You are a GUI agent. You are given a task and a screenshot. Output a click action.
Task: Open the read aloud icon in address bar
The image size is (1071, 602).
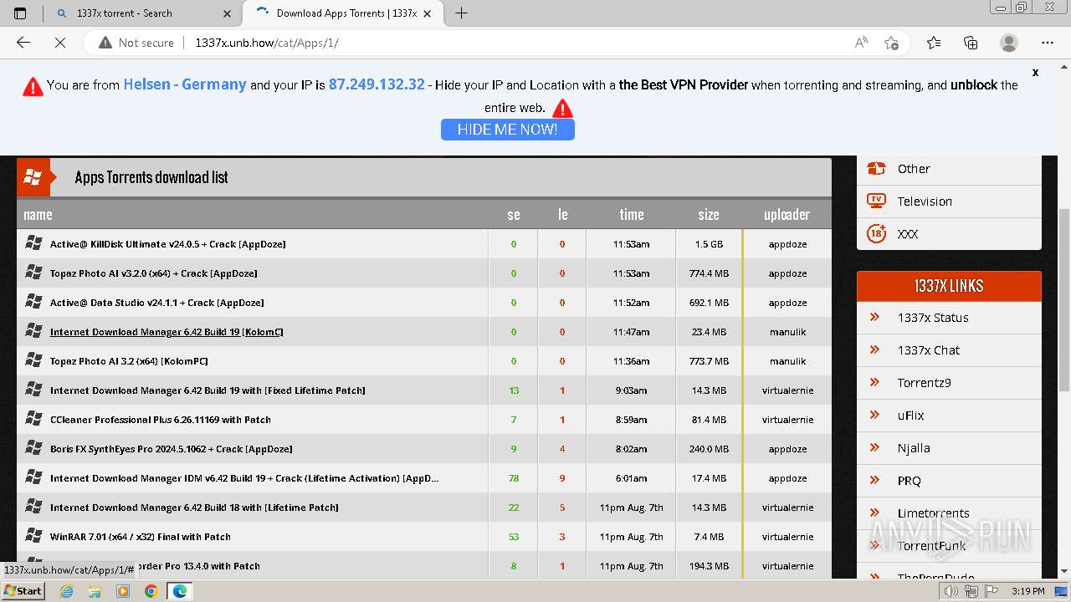[x=861, y=43]
